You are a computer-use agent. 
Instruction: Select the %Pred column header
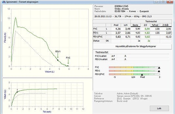coord(155,25)
